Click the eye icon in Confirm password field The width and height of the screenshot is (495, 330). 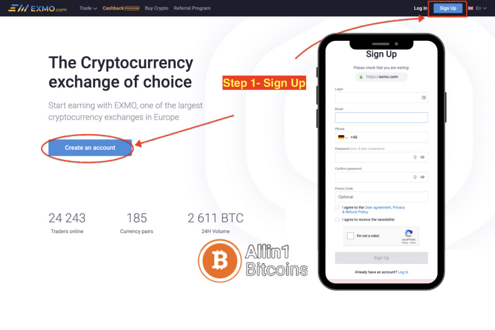coord(423,177)
